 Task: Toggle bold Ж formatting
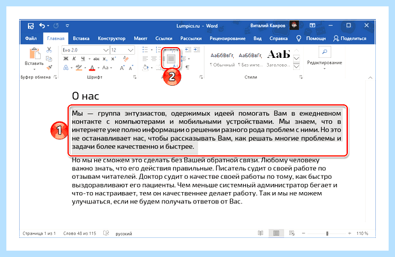point(66,59)
